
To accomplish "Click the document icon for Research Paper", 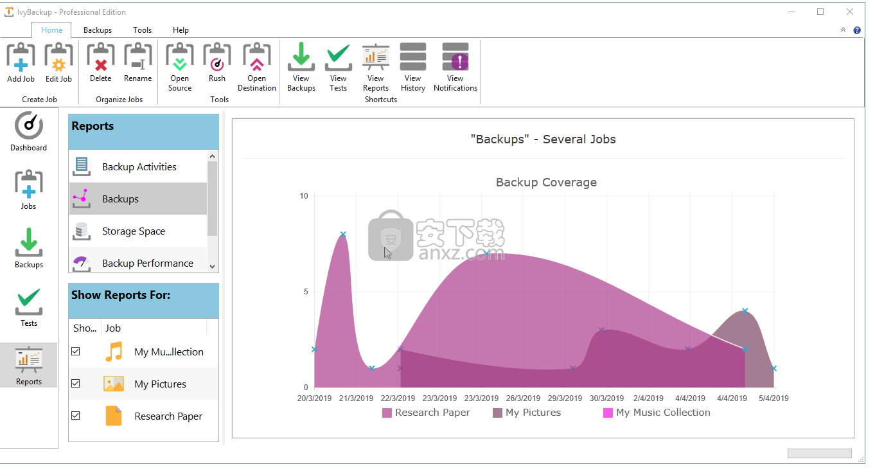I will coord(114,416).
